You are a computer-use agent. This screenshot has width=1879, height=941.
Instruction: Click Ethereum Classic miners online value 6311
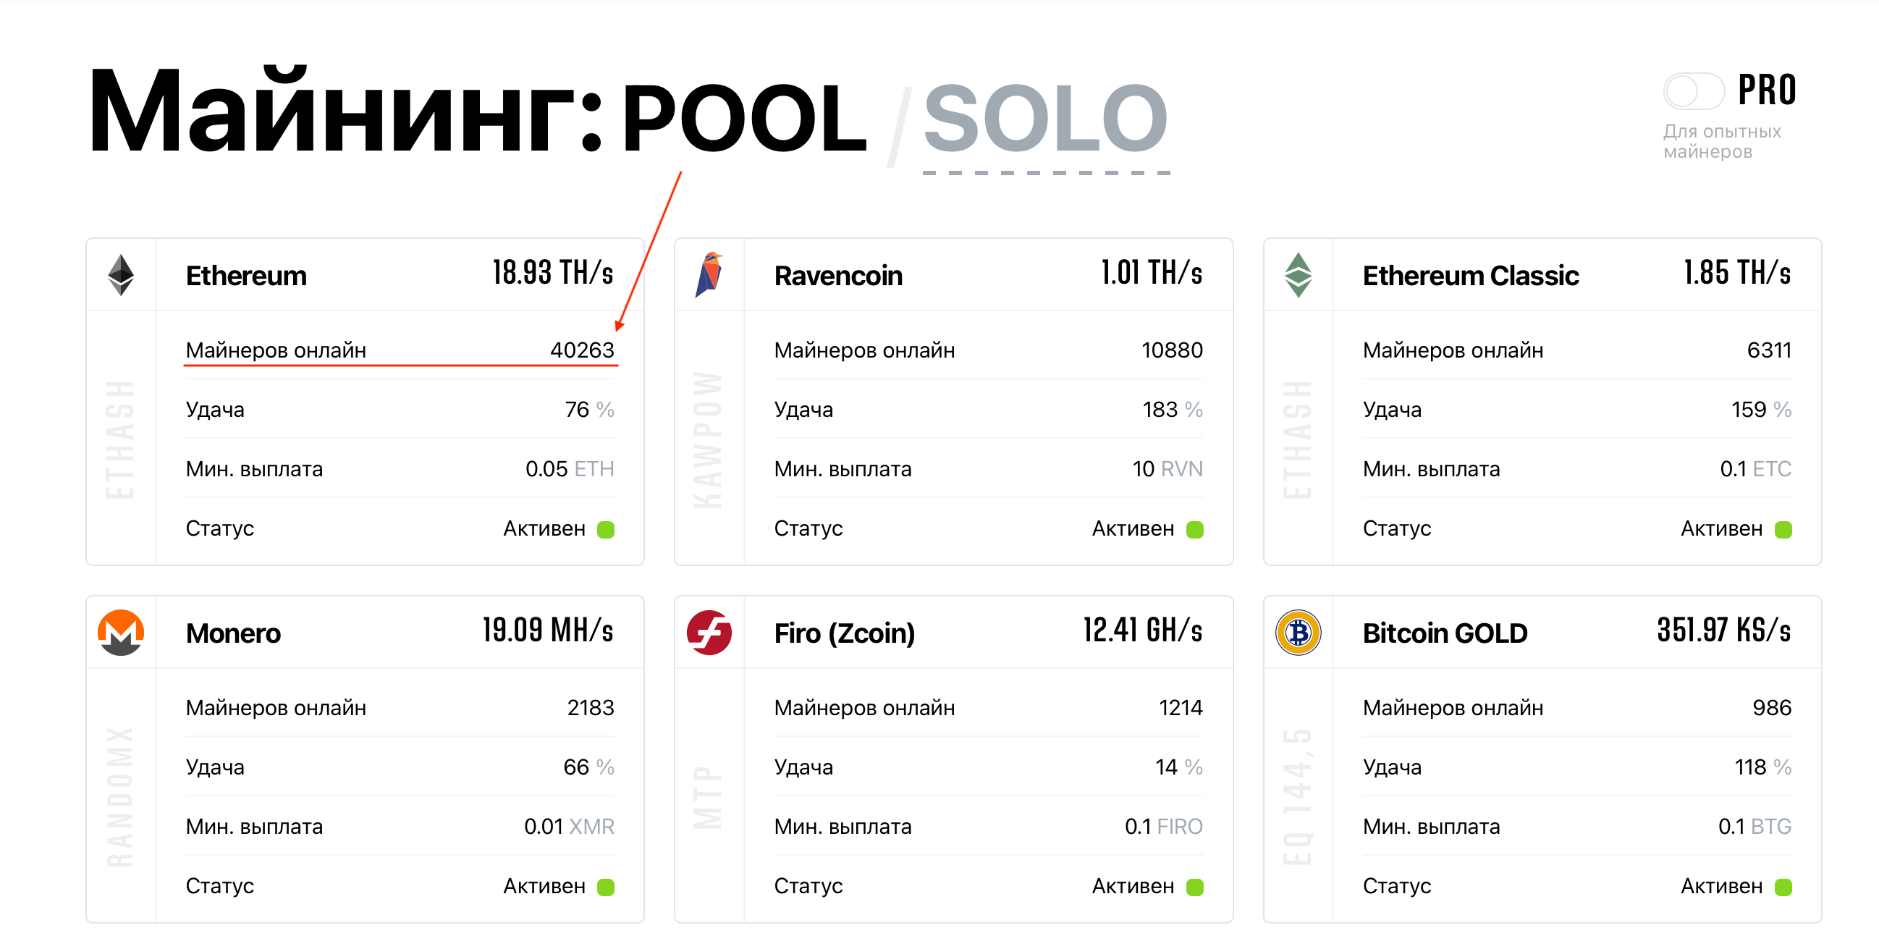1770,350
